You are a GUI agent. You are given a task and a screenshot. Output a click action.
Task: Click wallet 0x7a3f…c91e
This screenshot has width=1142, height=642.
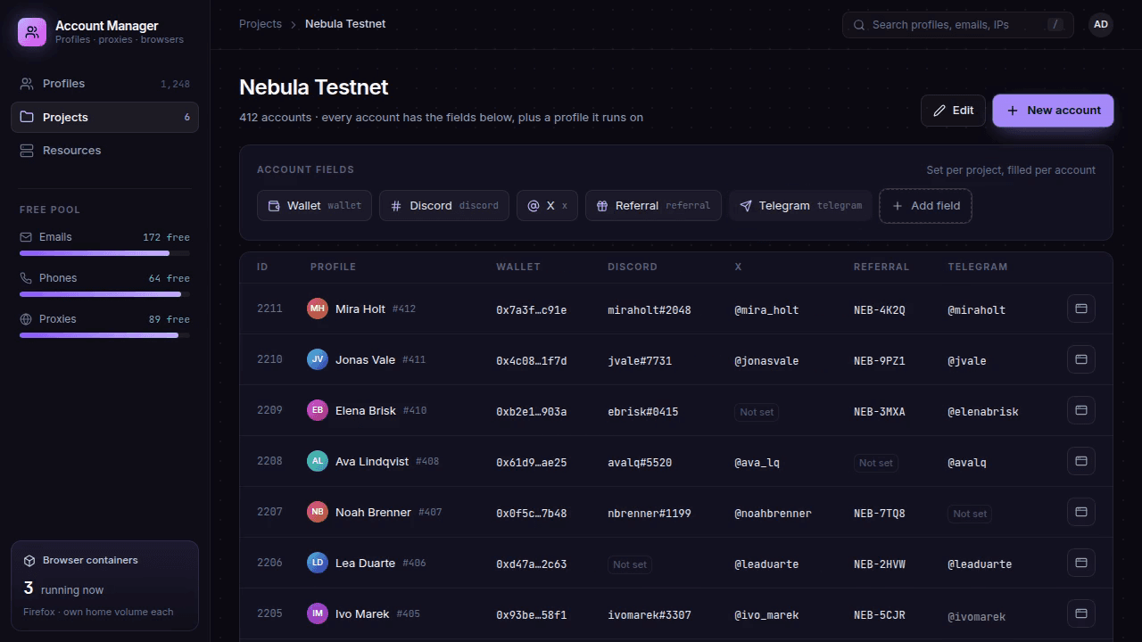click(532, 310)
